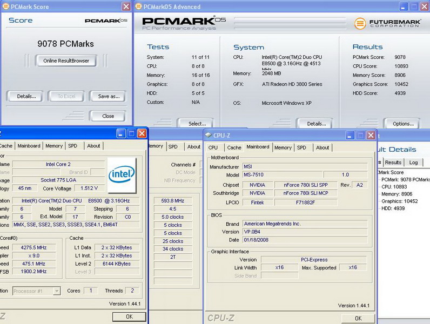Open Log tab in Result Details
This screenshot has height=324, width=430.
pyautogui.click(x=414, y=163)
